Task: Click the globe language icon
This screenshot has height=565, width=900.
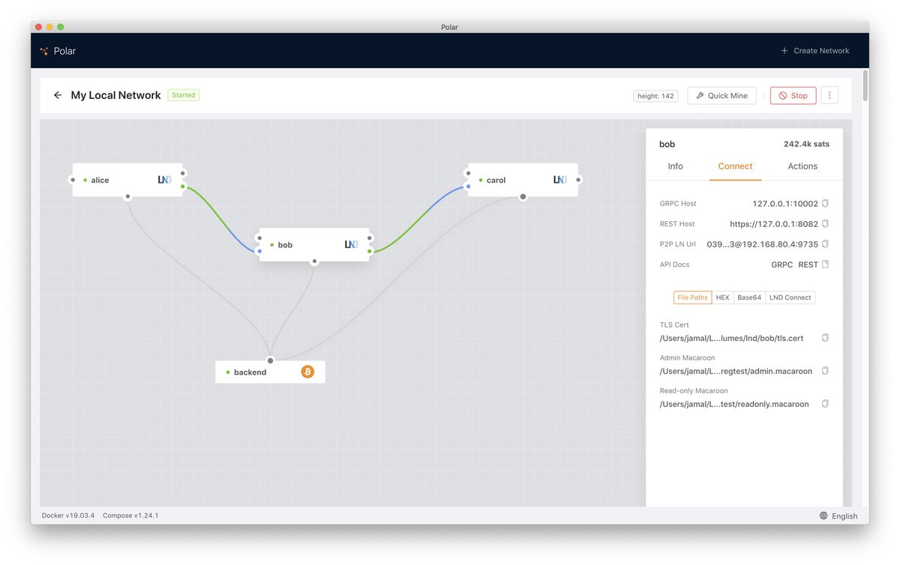Action: [x=823, y=516]
